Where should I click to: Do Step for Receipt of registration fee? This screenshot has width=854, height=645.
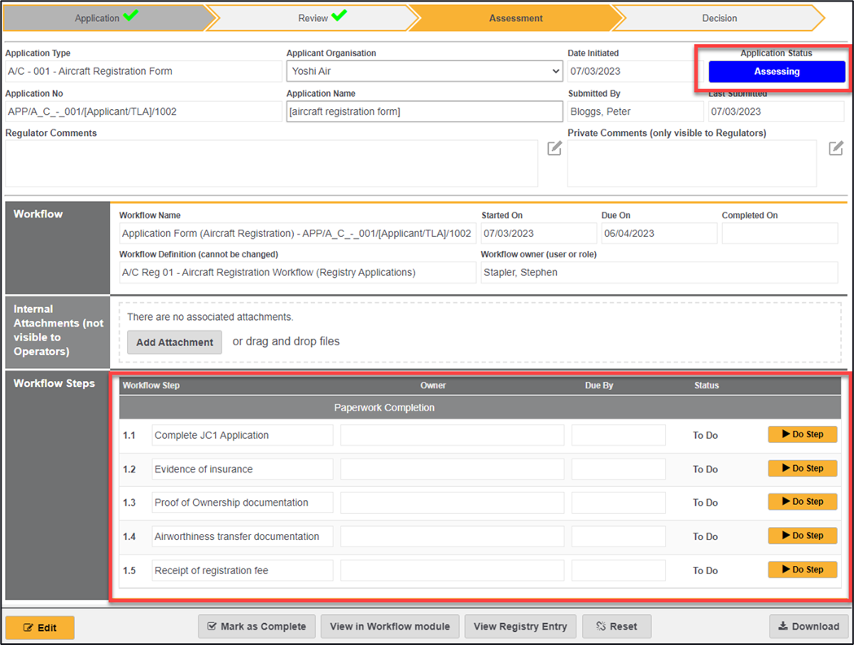[802, 570]
